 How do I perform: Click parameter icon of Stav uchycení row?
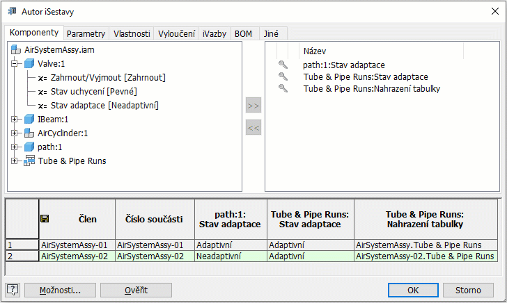(x=42, y=92)
